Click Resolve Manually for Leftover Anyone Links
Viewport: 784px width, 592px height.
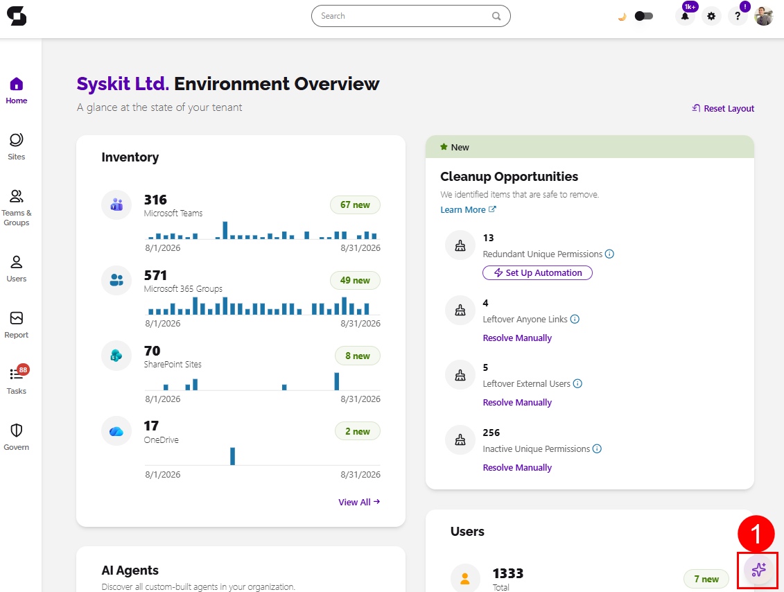tap(517, 338)
